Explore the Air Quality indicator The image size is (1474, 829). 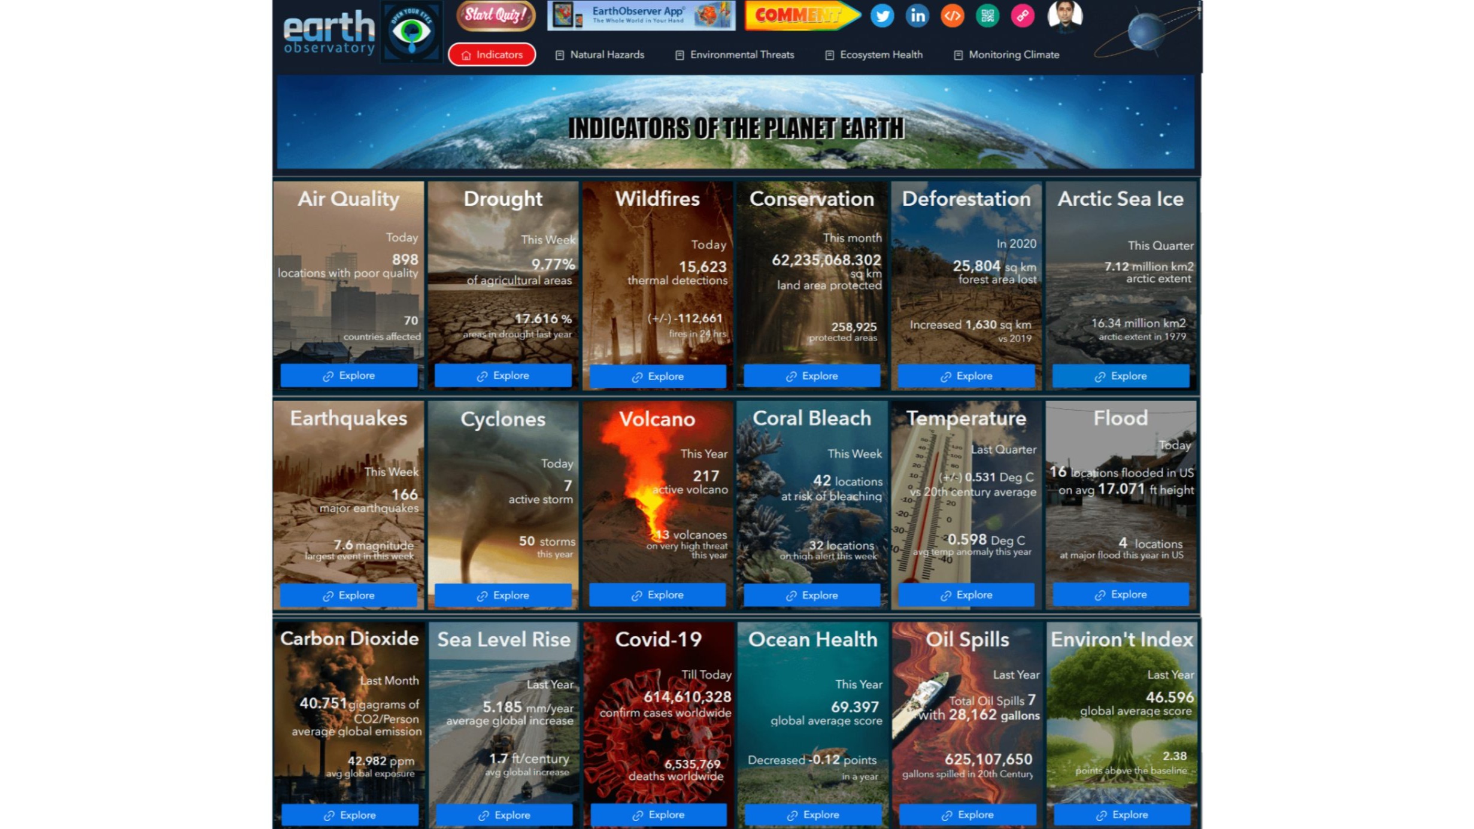point(349,375)
